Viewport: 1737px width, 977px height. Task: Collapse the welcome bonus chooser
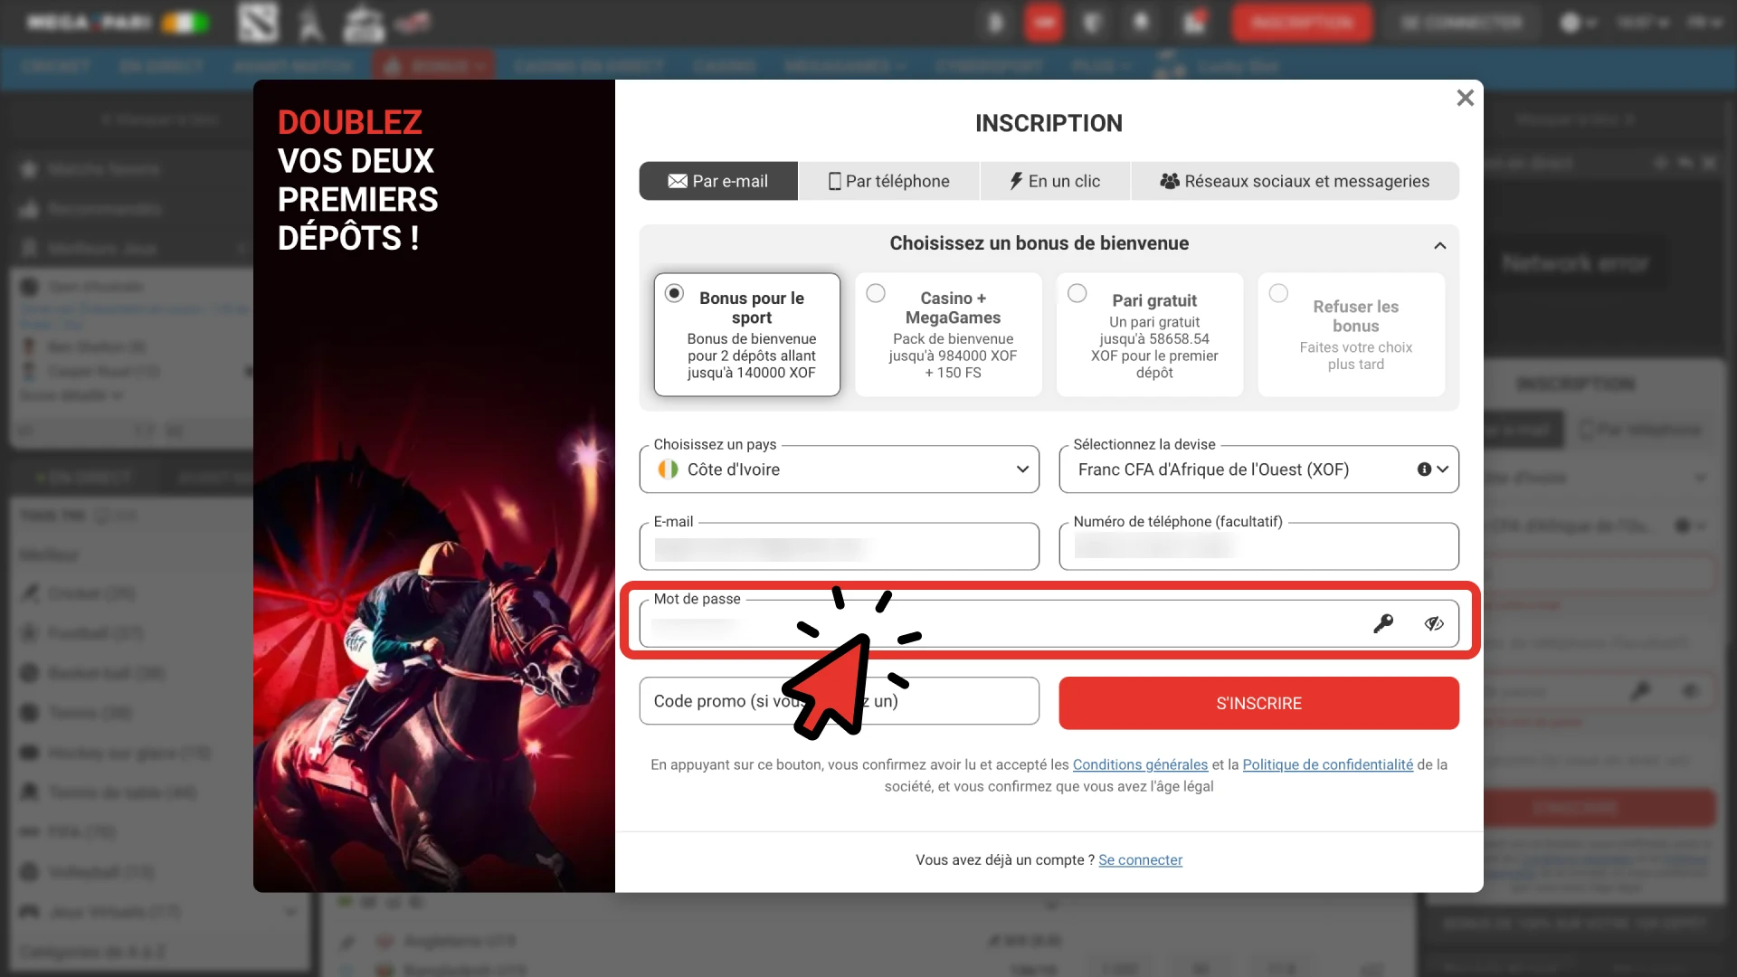coord(1440,245)
